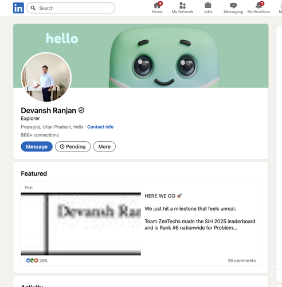Open the Messaging tab
282x287 pixels.
point(233,8)
